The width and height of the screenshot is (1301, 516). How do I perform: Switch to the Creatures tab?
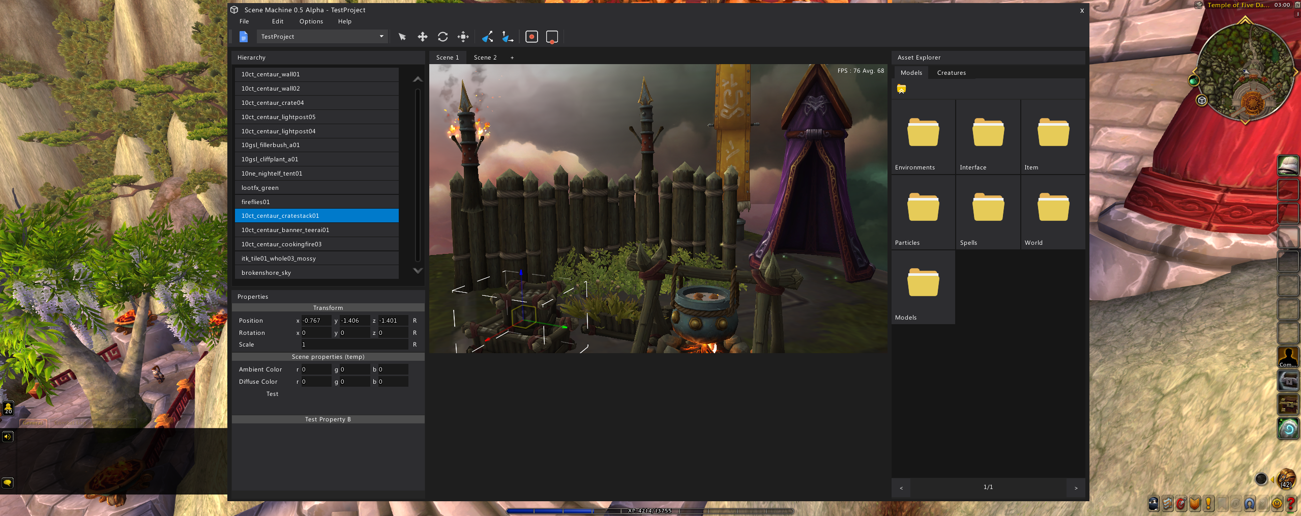(x=951, y=73)
